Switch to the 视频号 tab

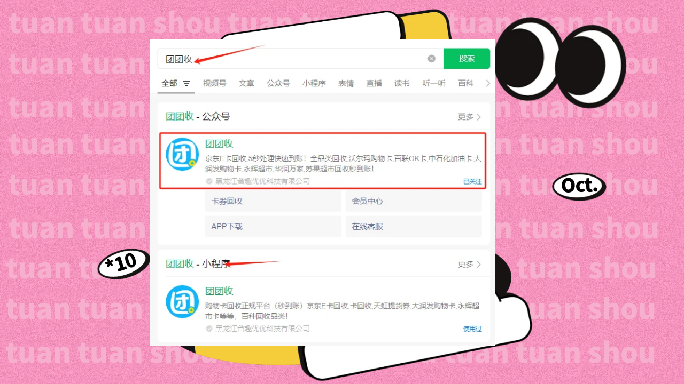coord(214,83)
